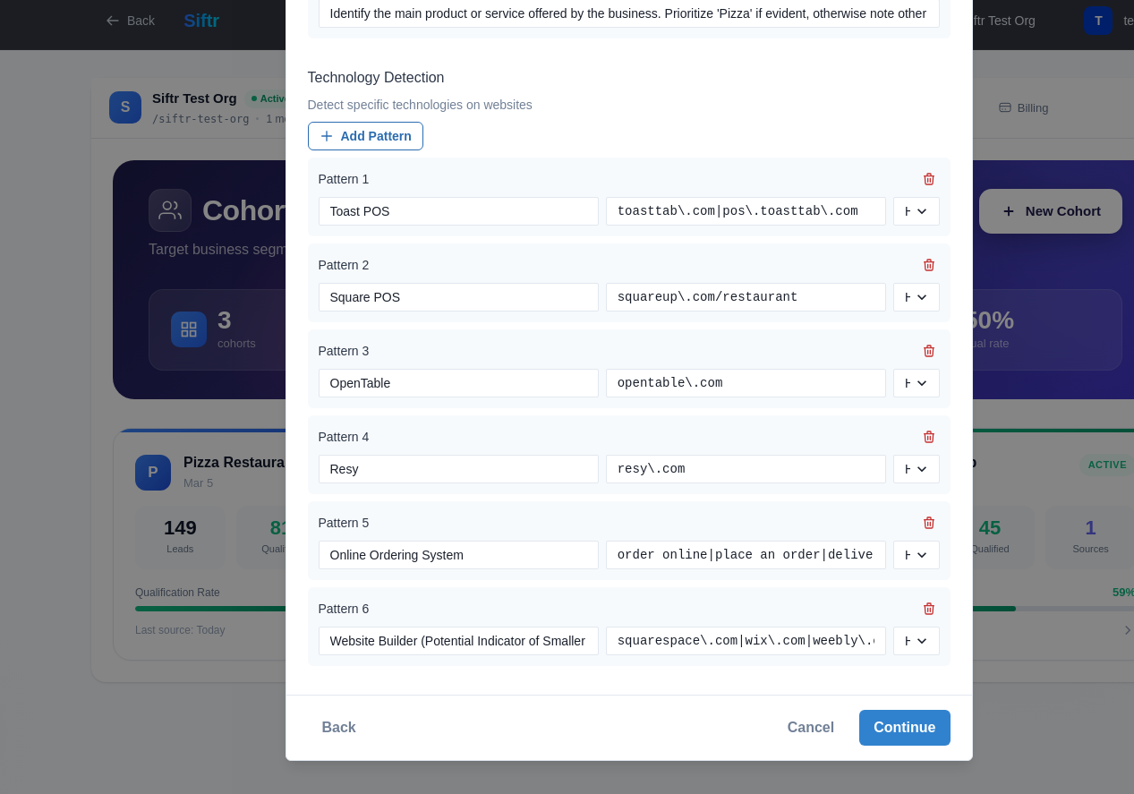Click the Cohorts people icon
This screenshot has width=1134, height=794.
pyautogui.click(x=170, y=210)
